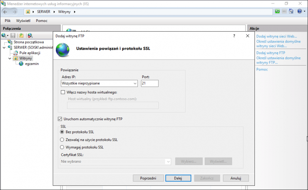This screenshot has height=190, width=308.
Task: Click the IIS Manager title bar icon
Action: 3,3
